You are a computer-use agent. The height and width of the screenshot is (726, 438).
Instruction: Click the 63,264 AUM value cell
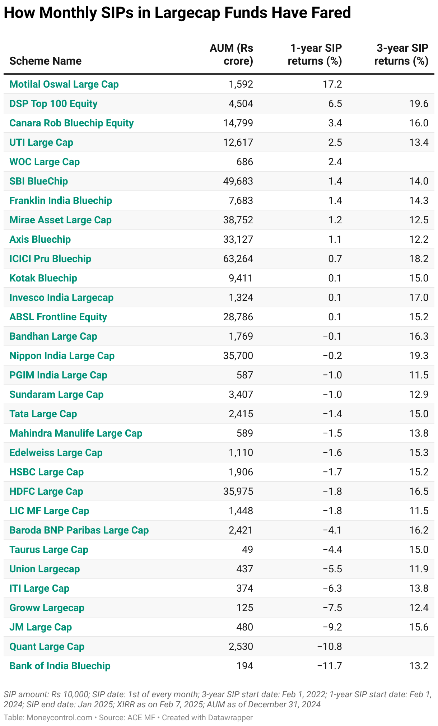238,259
